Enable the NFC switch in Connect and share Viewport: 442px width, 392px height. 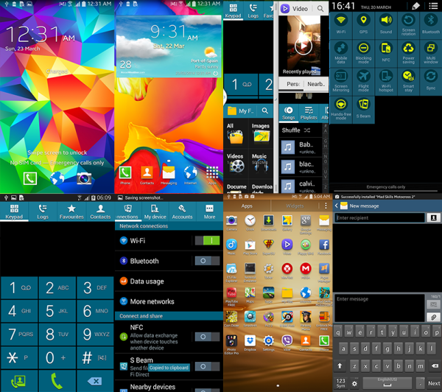[208, 337]
